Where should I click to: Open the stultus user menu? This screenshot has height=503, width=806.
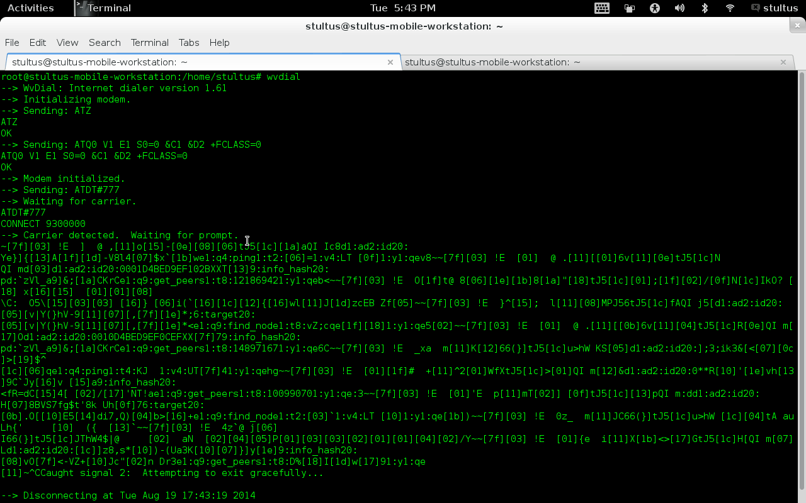pos(774,8)
